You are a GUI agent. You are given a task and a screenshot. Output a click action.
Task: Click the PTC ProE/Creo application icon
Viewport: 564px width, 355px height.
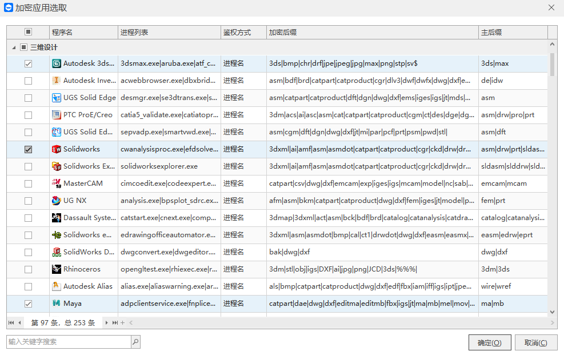(x=57, y=115)
